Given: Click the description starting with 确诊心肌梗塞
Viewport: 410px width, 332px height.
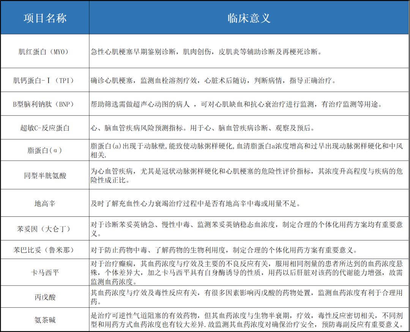Looking at the screenshot, I should [x=213, y=81].
